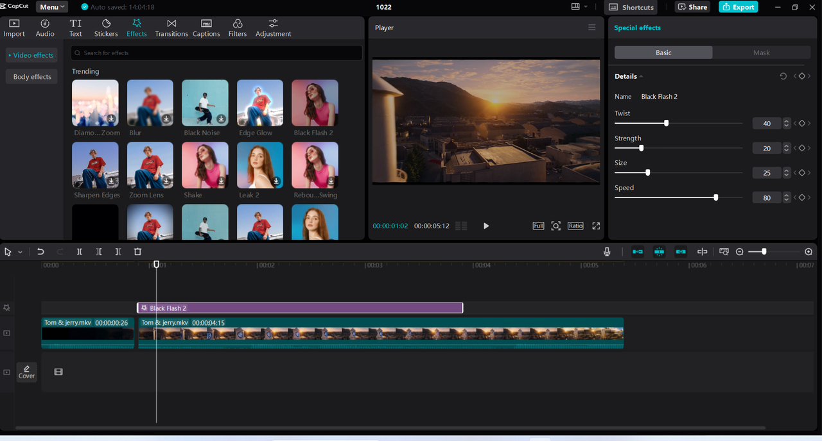Screen dimensions: 822x441
Task: Click the Export button
Action: (738, 7)
